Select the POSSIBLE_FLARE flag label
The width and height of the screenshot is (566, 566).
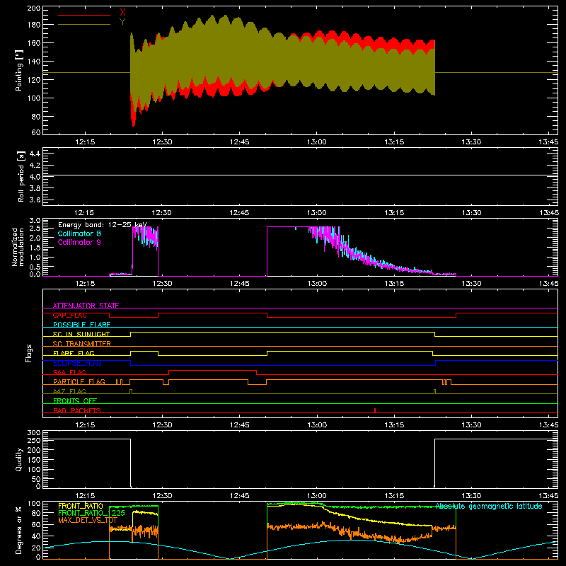click(81, 325)
